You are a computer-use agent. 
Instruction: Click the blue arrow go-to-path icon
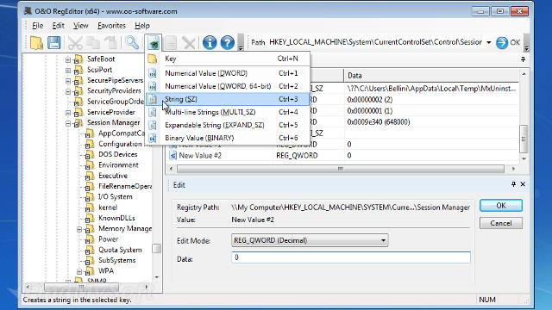pyautogui.click(x=502, y=43)
